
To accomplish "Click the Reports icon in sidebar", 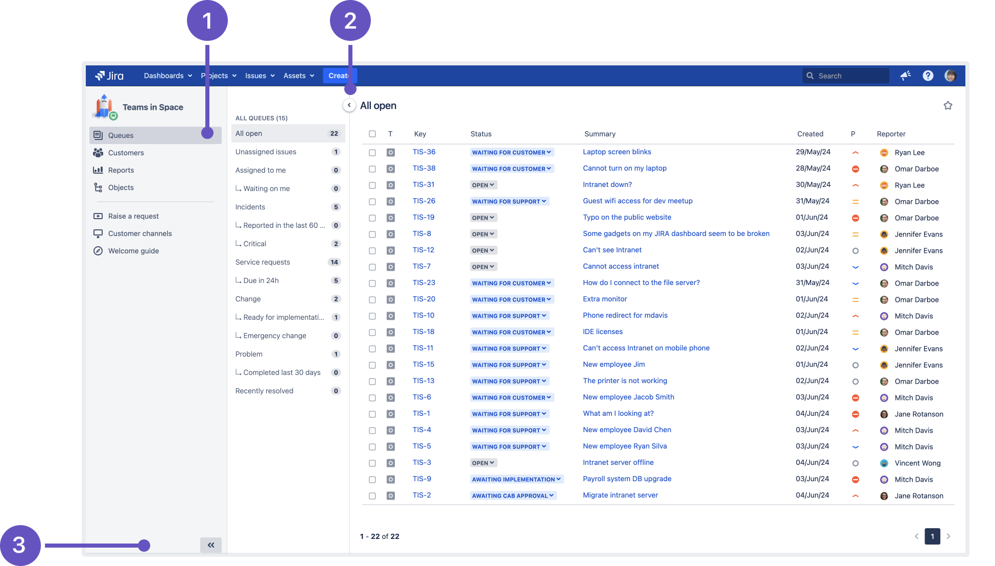I will pyautogui.click(x=98, y=170).
